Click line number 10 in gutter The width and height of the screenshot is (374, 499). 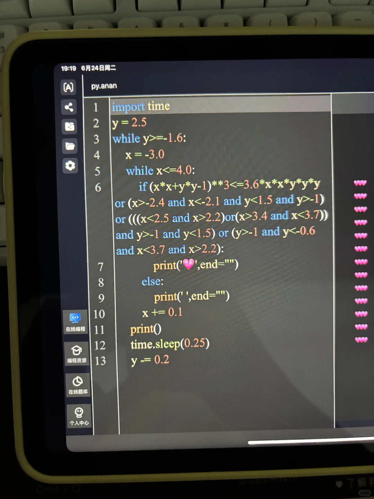(x=99, y=314)
